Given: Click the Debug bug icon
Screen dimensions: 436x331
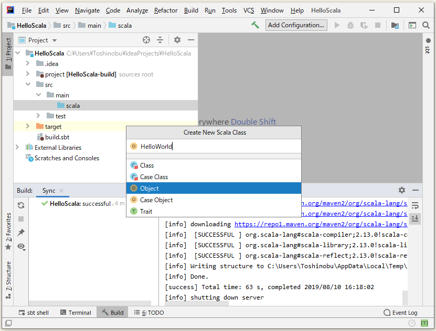Looking at the screenshot, I should tap(350, 25).
